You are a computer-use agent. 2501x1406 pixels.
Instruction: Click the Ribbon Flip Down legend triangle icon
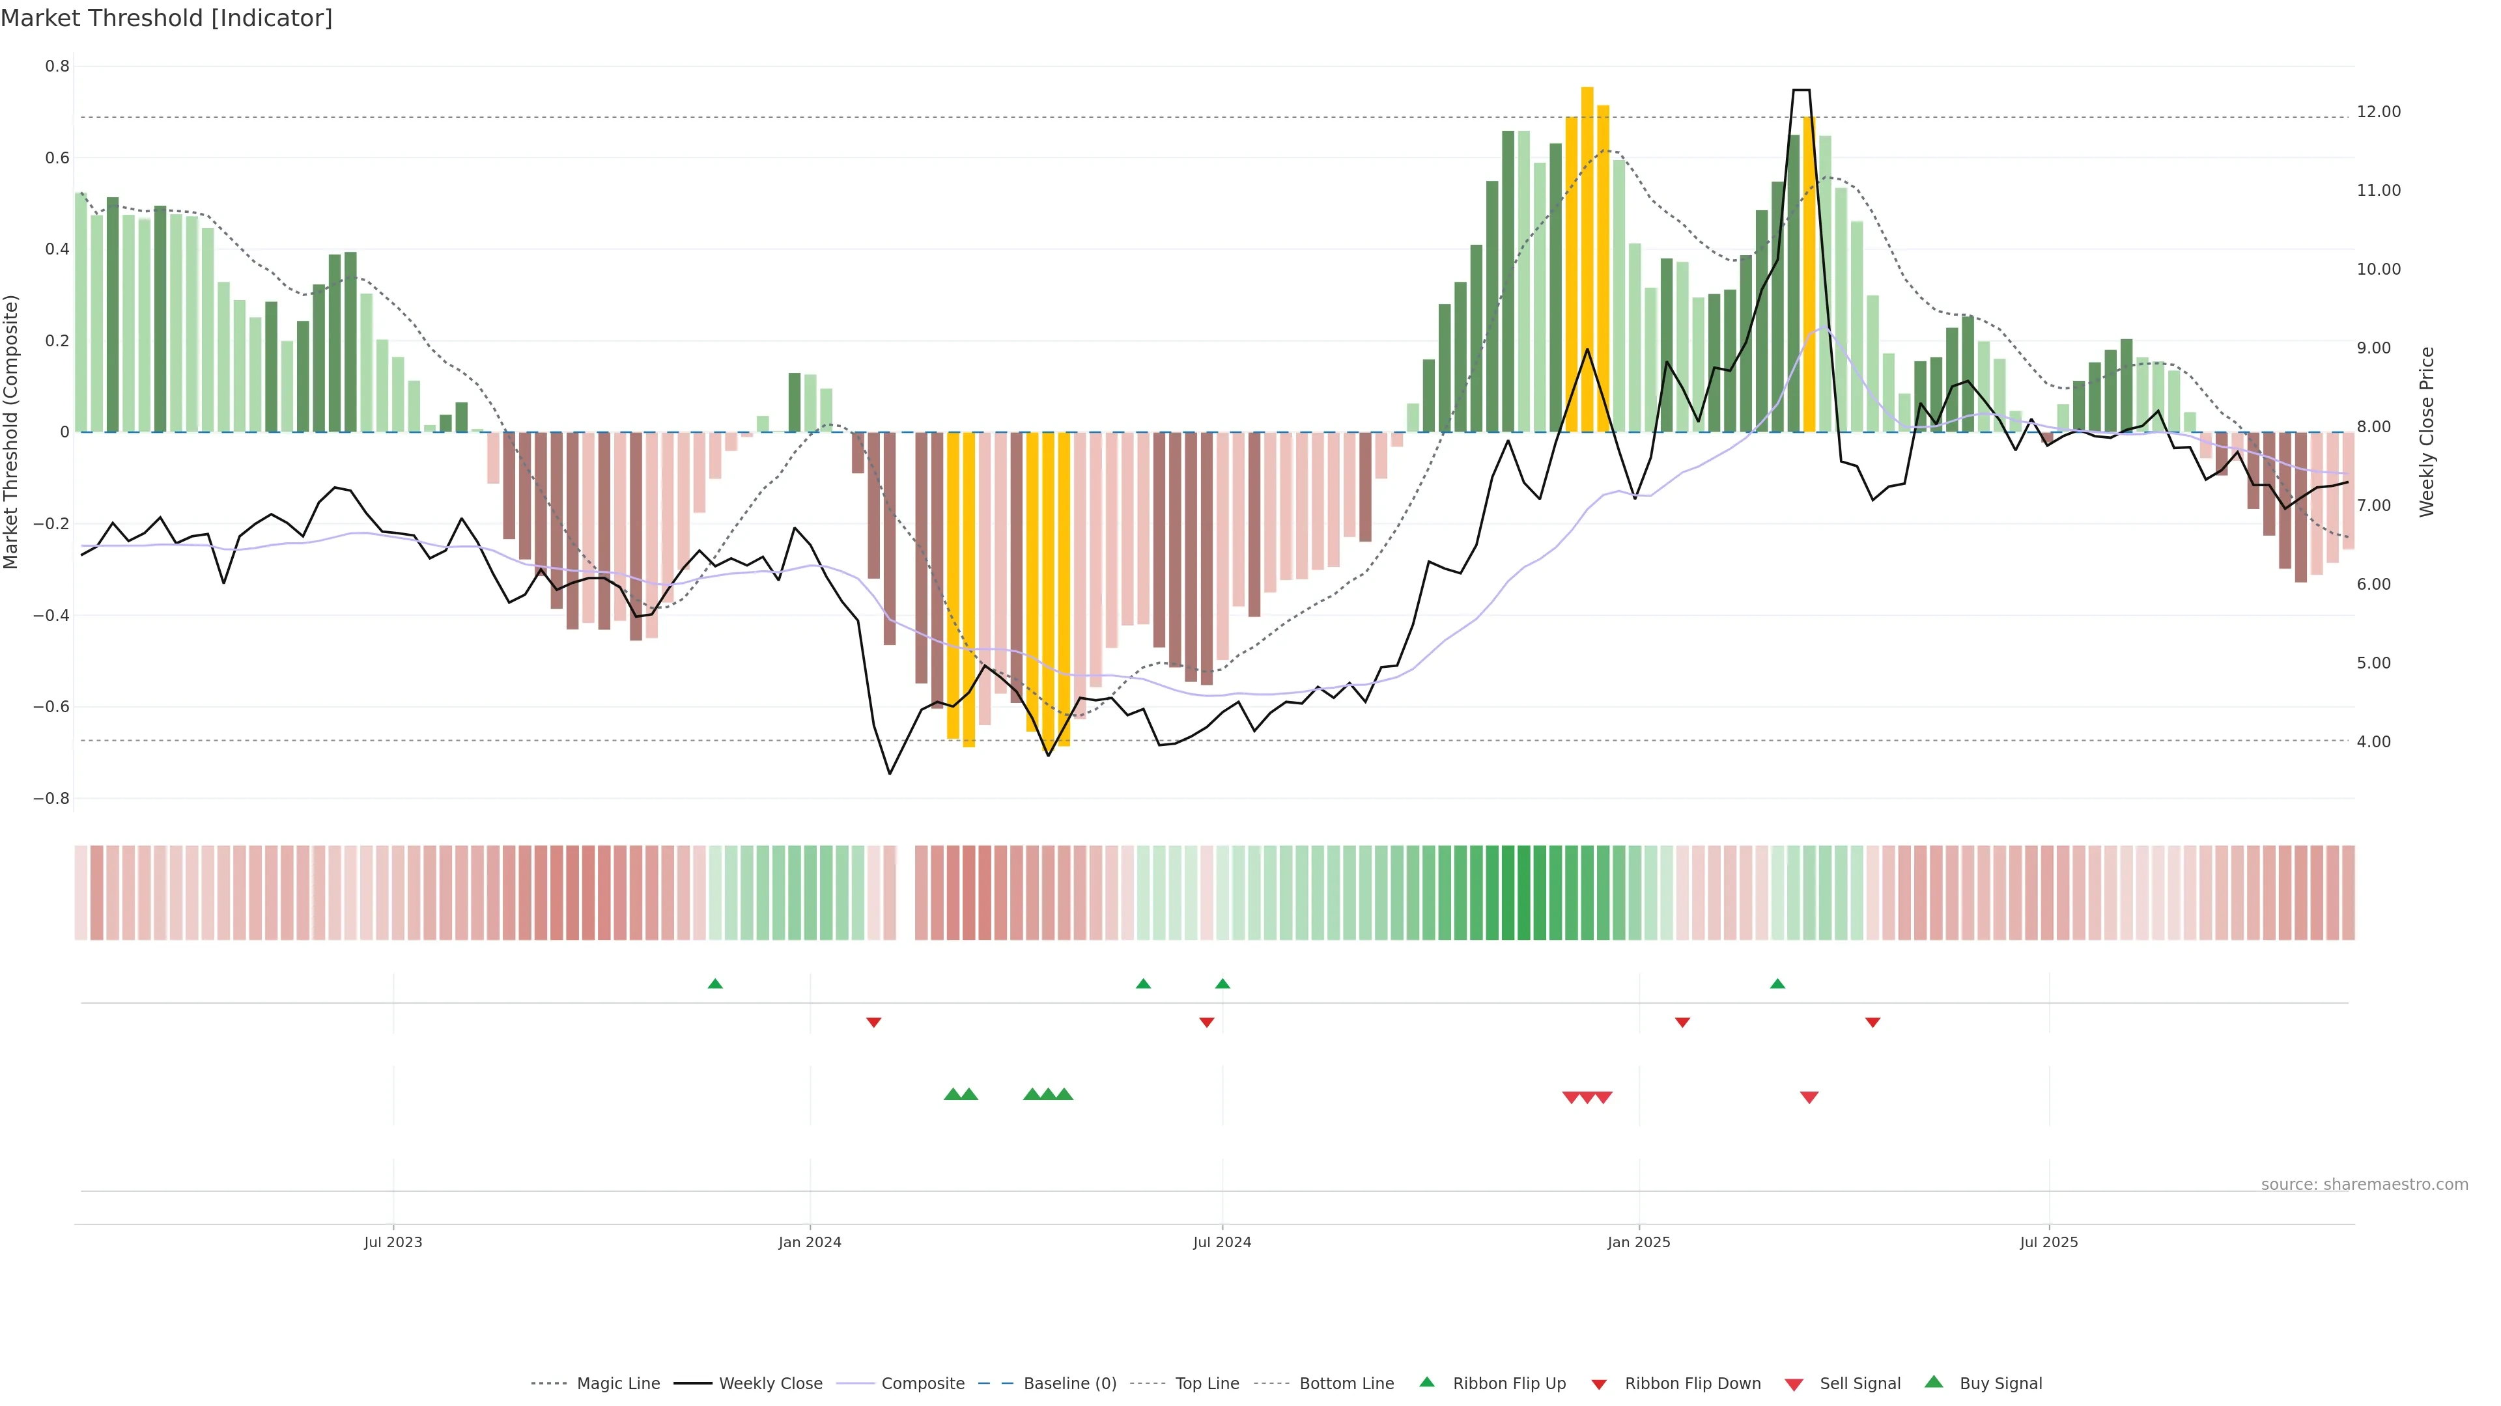point(1599,1384)
